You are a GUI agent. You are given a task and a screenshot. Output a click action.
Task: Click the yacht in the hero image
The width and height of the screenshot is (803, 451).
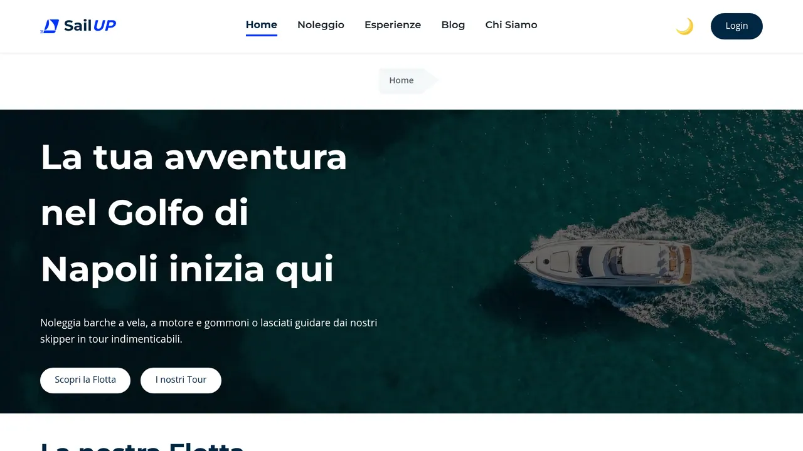point(604,261)
